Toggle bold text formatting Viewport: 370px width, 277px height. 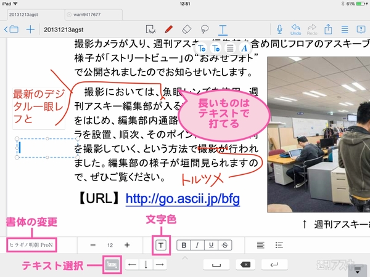coord(183,245)
